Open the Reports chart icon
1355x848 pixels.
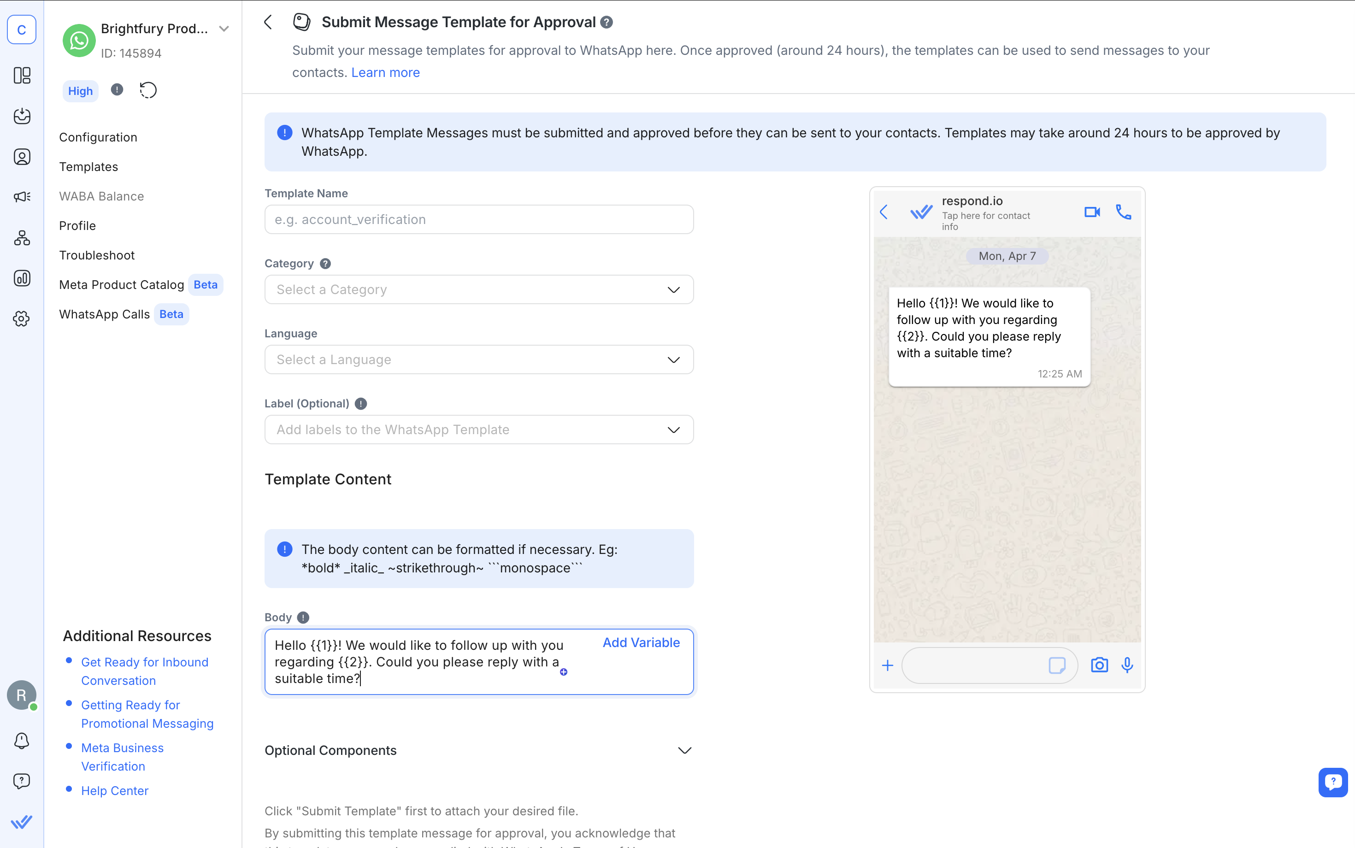(x=21, y=278)
